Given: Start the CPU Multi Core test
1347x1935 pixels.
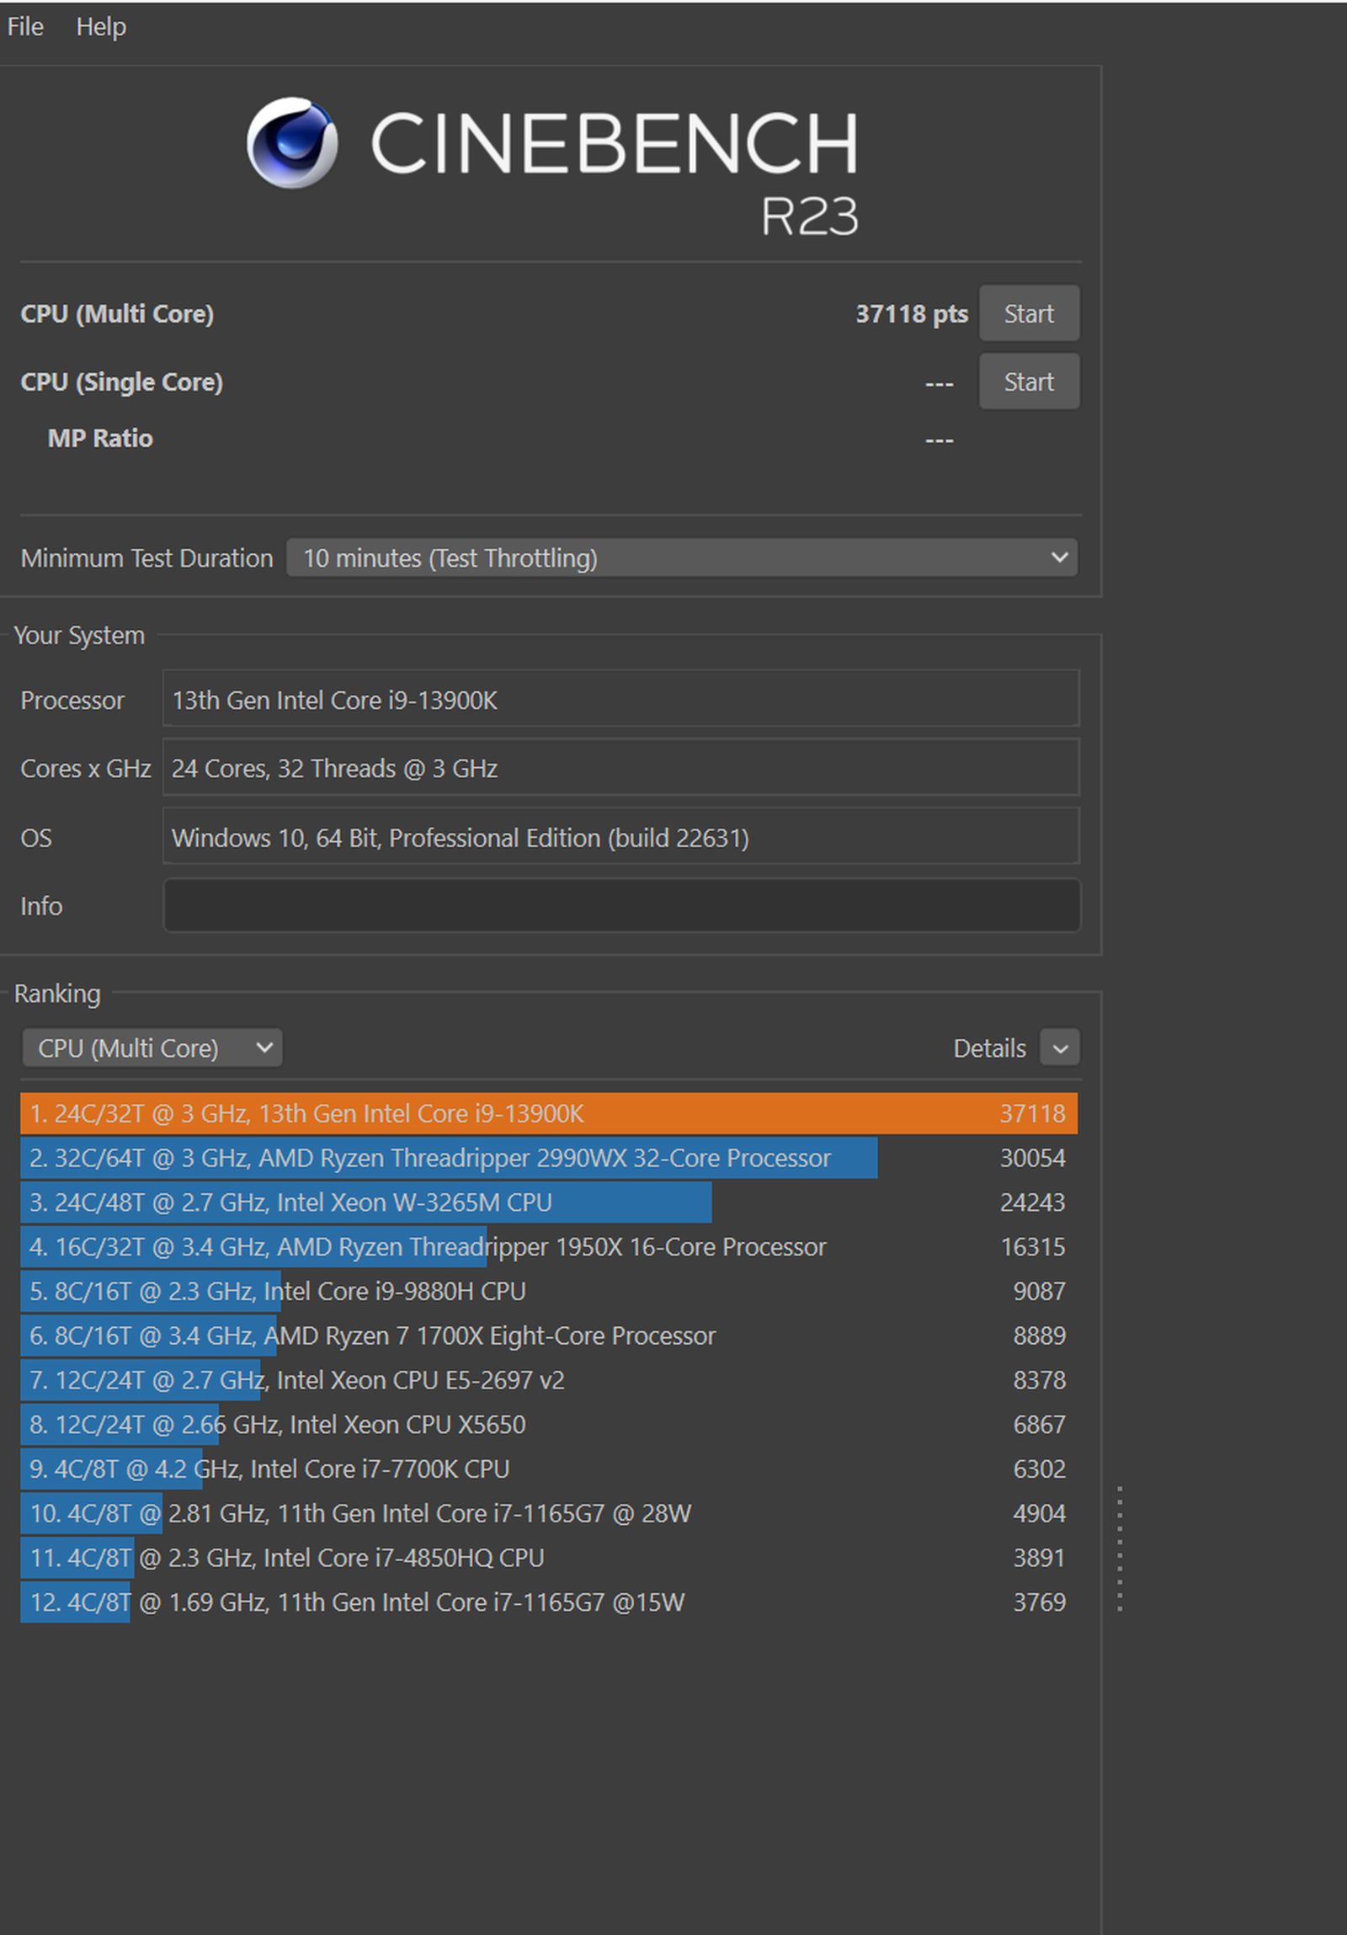Looking at the screenshot, I should (1029, 313).
